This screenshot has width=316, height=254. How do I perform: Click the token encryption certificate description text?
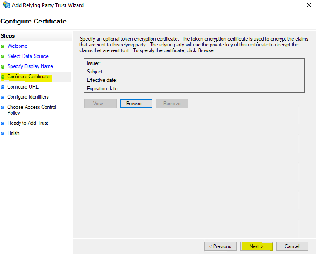click(x=194, y=45)
